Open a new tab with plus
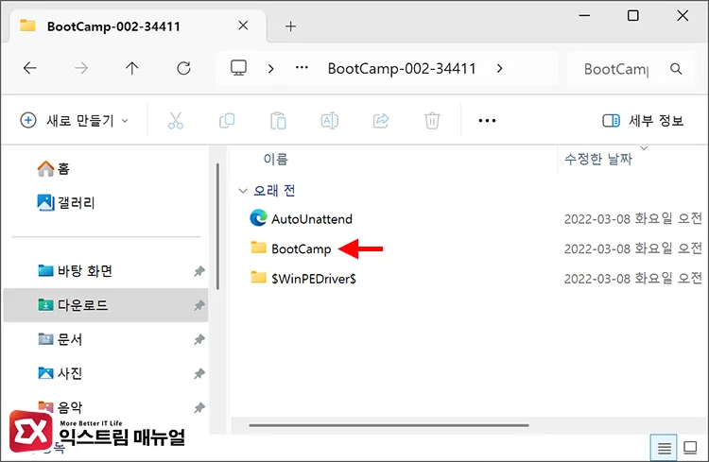This screenshot has height=462, width=709. tap(291, 26)
